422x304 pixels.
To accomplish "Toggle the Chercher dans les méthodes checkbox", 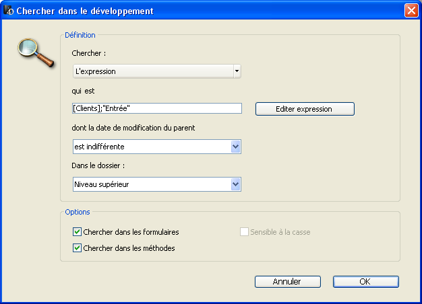I will pyautogui.click(x=77, y=248).
